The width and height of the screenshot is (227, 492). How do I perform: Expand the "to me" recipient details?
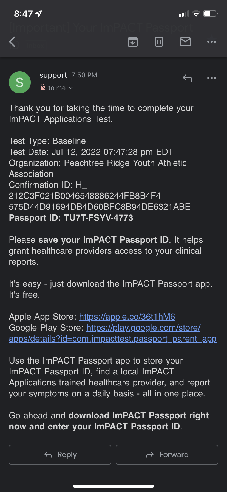(x=60, y=88)
